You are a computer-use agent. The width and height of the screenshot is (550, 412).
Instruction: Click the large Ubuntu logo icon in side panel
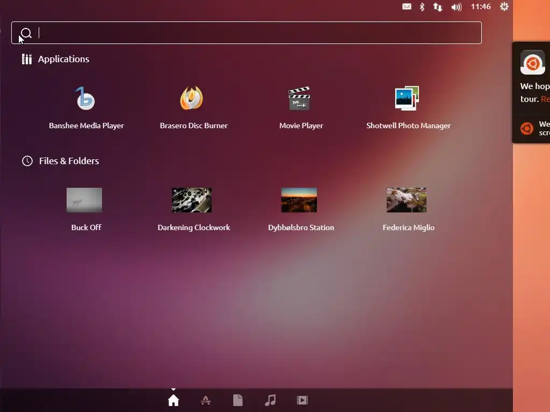(x=532, y=62)
